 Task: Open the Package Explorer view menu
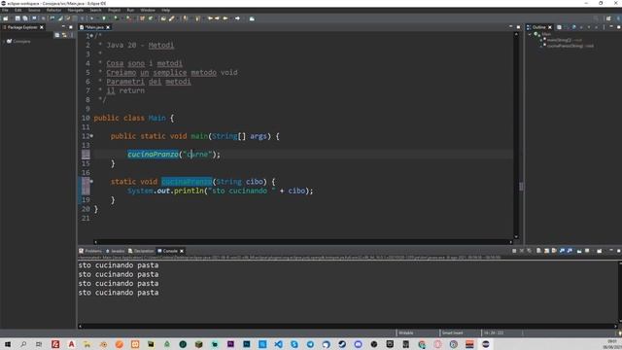(72, 35)
